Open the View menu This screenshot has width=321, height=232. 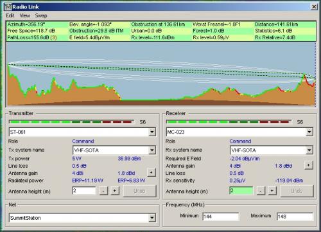click(24, 15)
